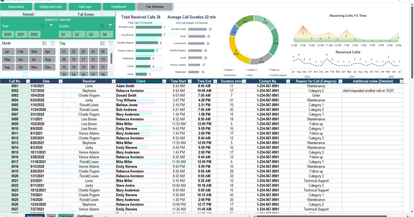
Task: Add a new worksheet with the plus icon
Action: click(105, 216)
